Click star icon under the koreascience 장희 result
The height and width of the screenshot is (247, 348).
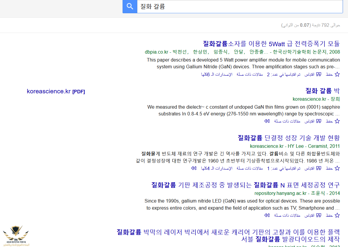pos(337,121)
